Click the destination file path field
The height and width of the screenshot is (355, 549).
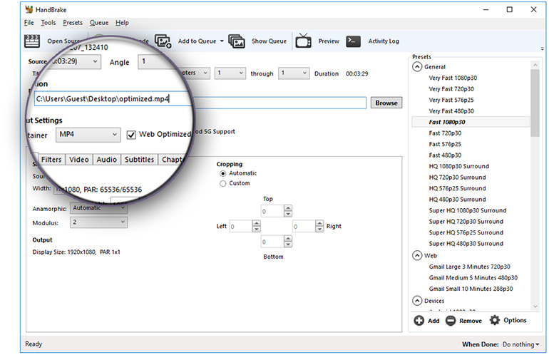coord(200,100)
